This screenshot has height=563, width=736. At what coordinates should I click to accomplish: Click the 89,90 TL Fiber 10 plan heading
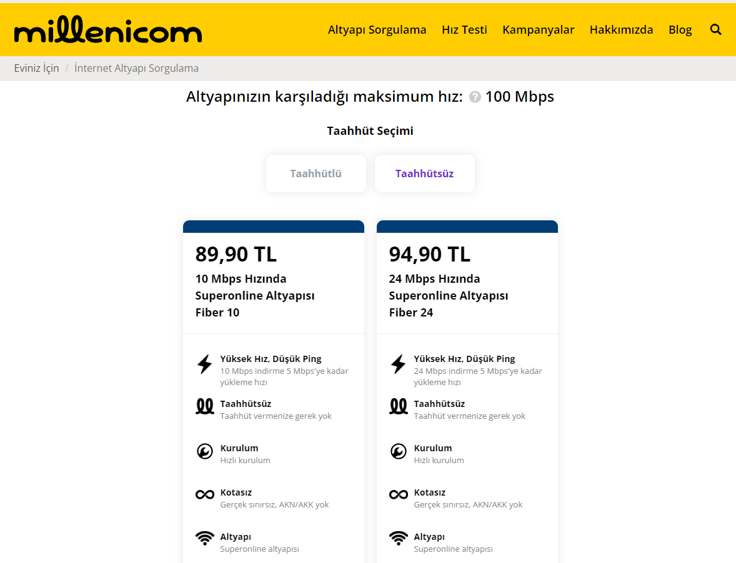(236, 254)
